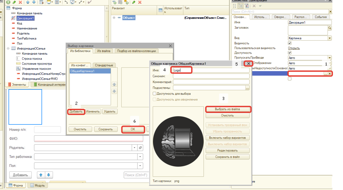
Task: Clear the properties search box with X
Action: [330, 12]
